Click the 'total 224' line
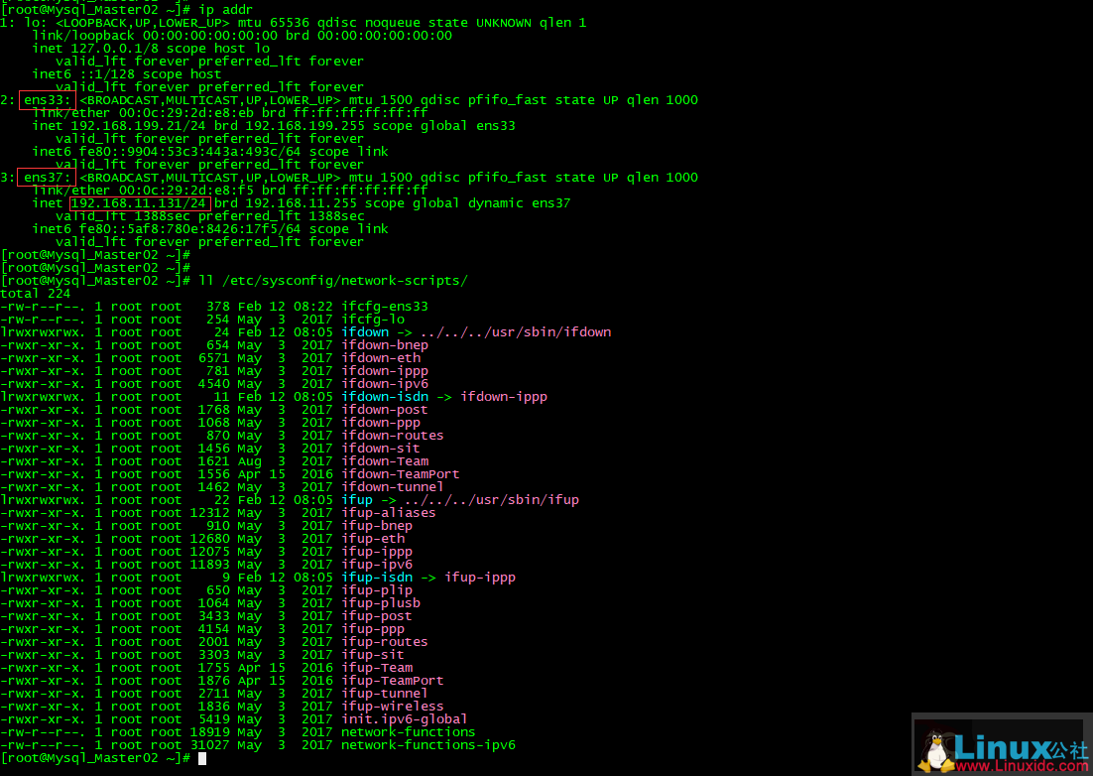Screen dimensions: 1093x776 pyautogui.click(x=36, y=294)
